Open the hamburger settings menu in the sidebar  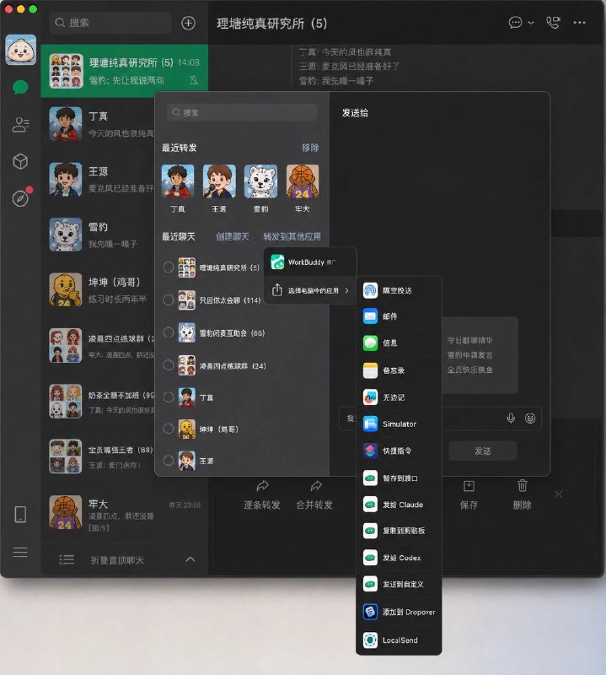tap(20, 552)
